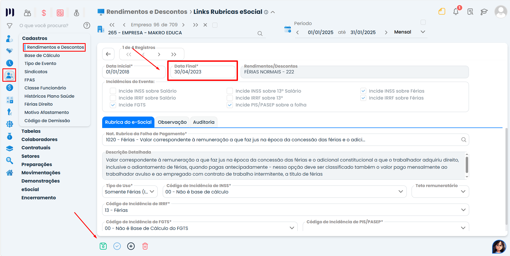
Task: Clear the selected company with X
Action: (x=205, y=25)
